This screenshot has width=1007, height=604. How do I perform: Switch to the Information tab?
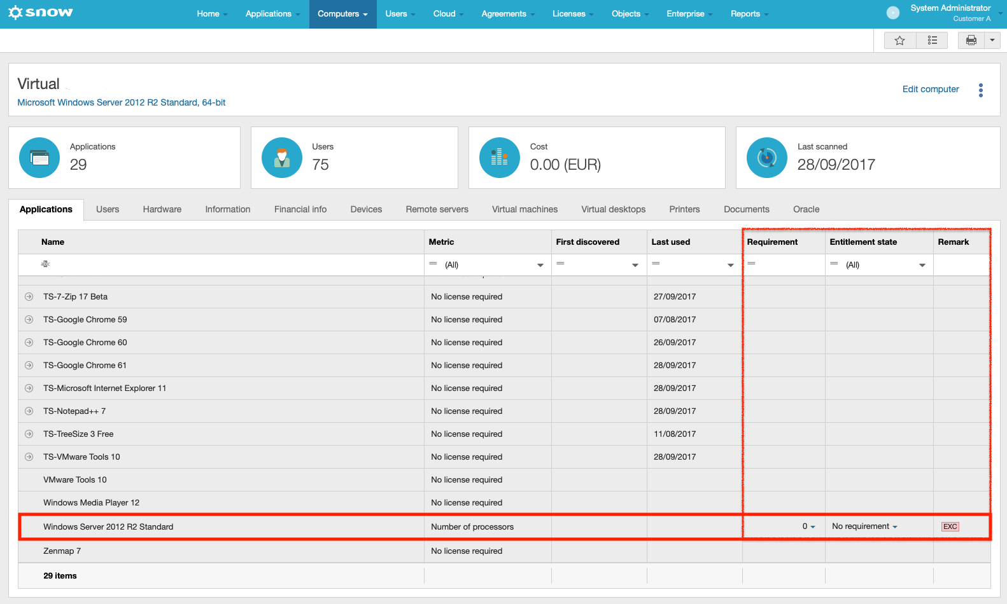click(x=228, y=209)
